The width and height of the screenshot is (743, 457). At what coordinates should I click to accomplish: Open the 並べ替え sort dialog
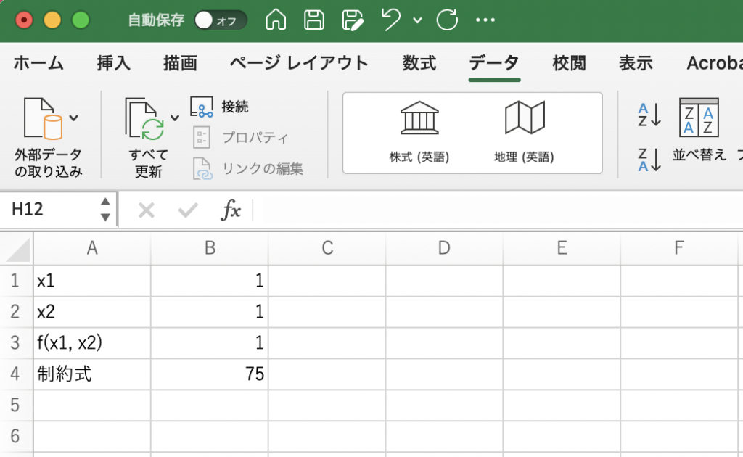(x=699, y=129)
